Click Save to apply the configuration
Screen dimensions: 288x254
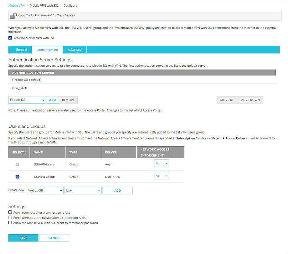coord(23,238)
